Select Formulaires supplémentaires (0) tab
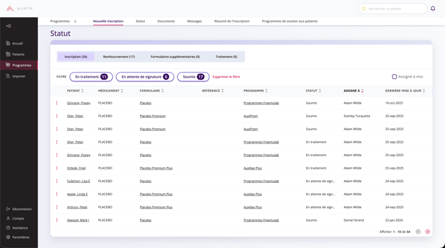 point(175,57)
